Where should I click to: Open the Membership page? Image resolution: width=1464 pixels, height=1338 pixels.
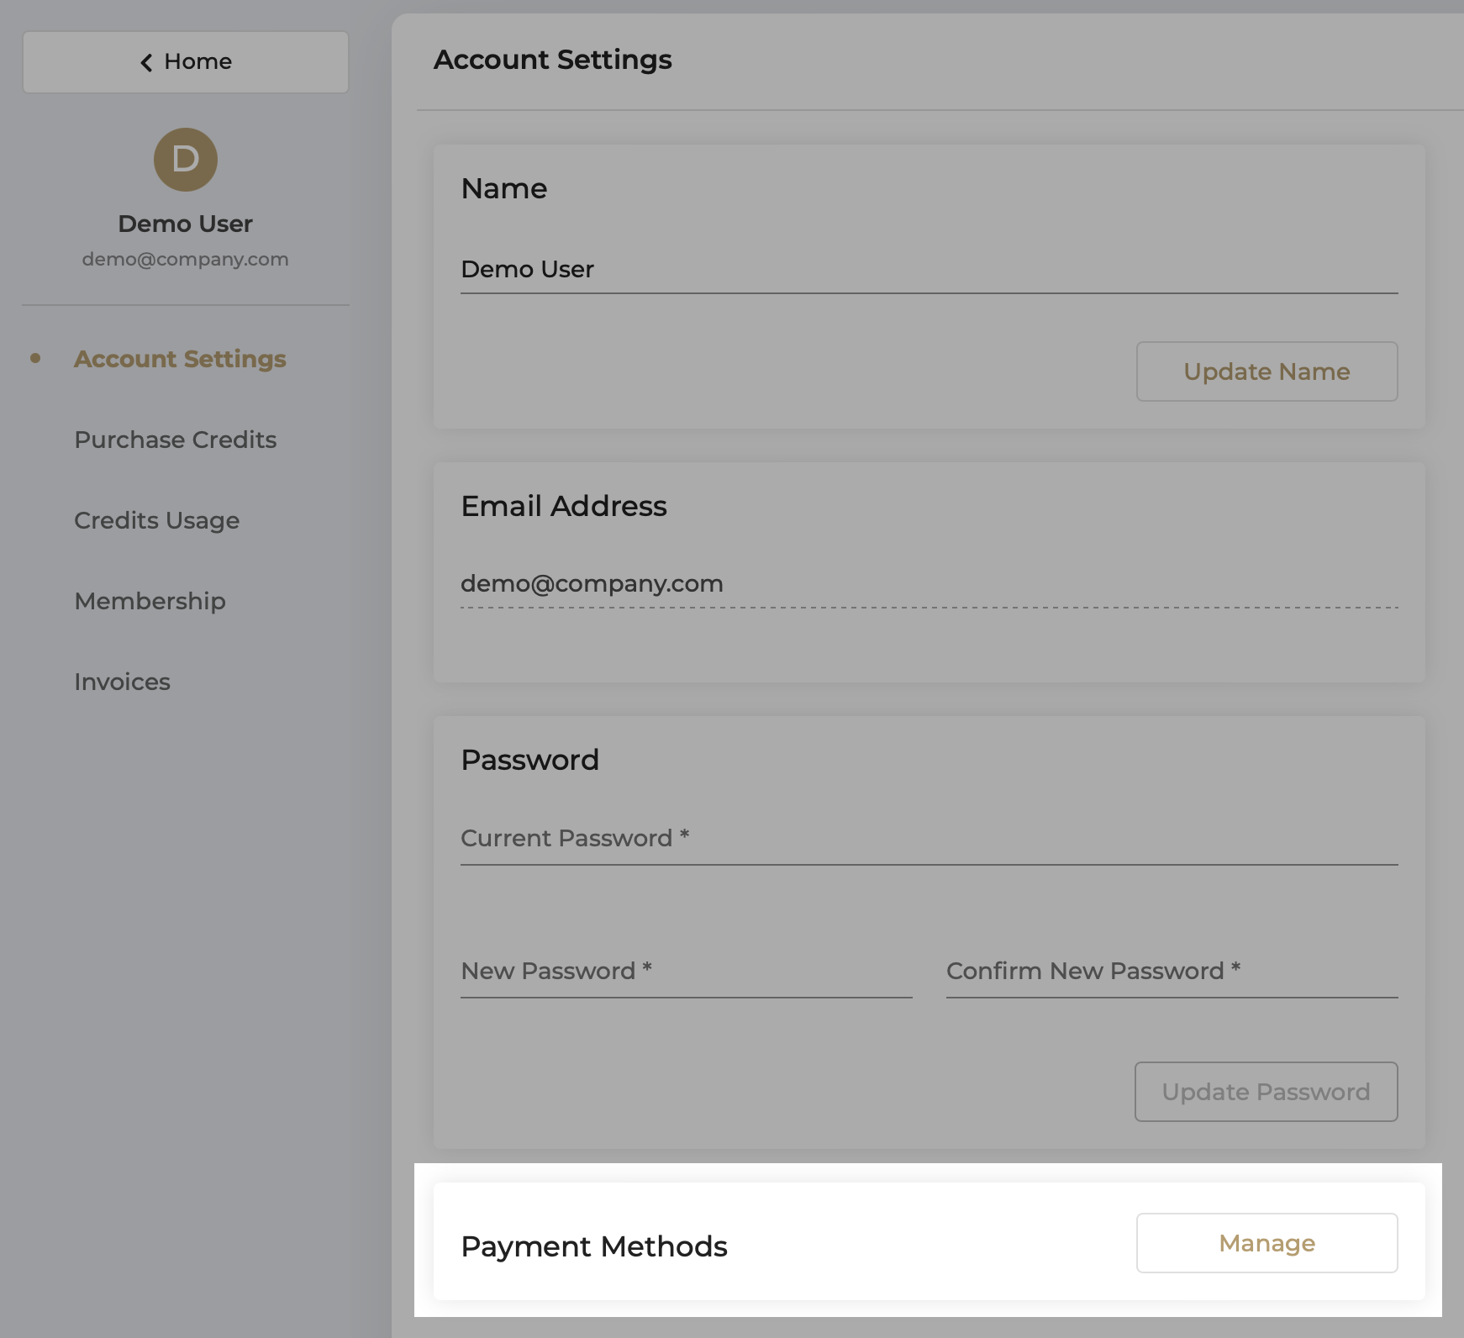[x=150, y=601]
